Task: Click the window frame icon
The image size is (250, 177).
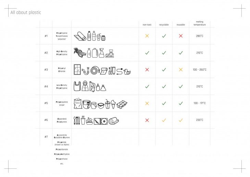Action: [x=77, y=70]
